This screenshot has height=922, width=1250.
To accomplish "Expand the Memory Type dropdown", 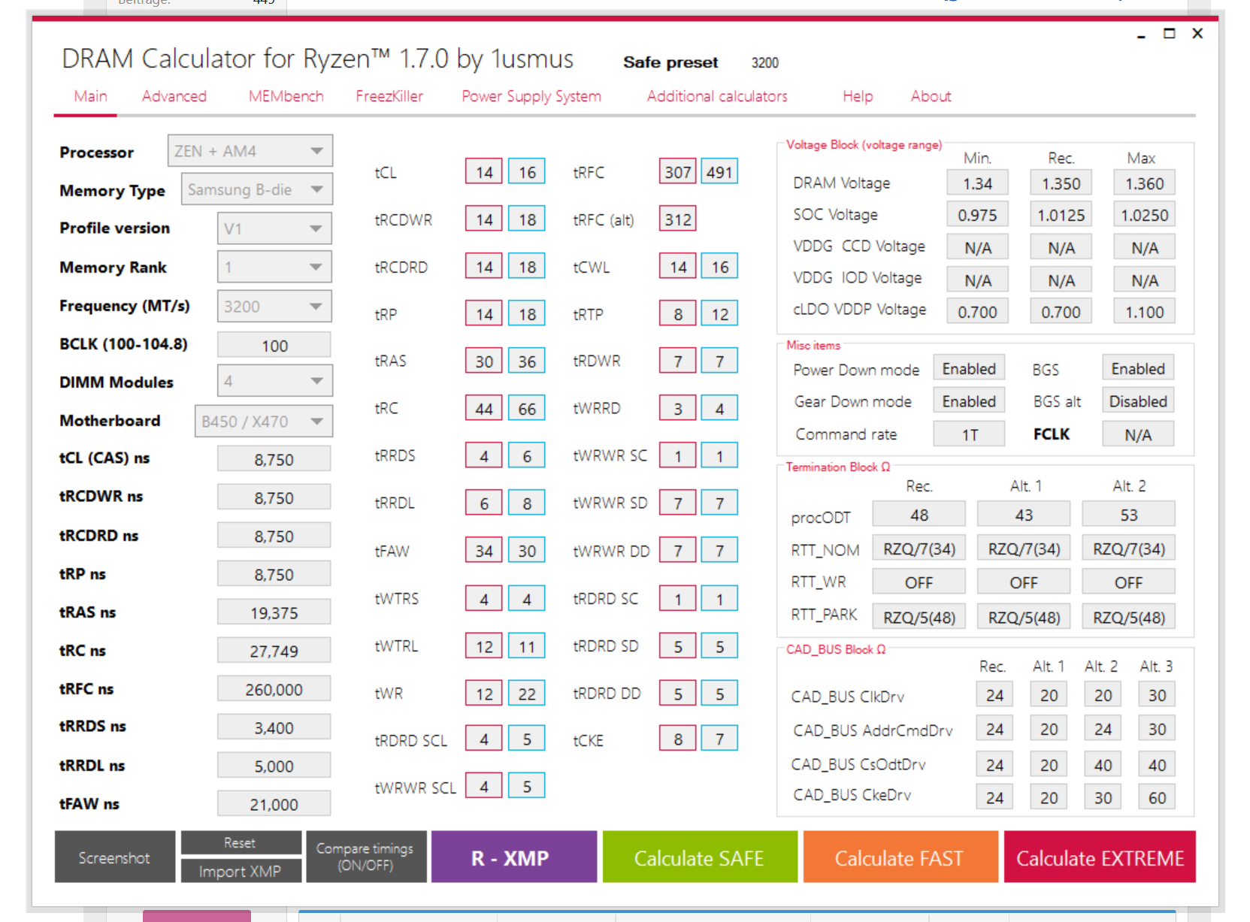I will pyautogui.click(x=257, y=189).
